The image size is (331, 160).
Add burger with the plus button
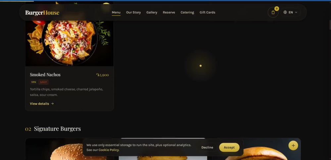coord(293,145)
